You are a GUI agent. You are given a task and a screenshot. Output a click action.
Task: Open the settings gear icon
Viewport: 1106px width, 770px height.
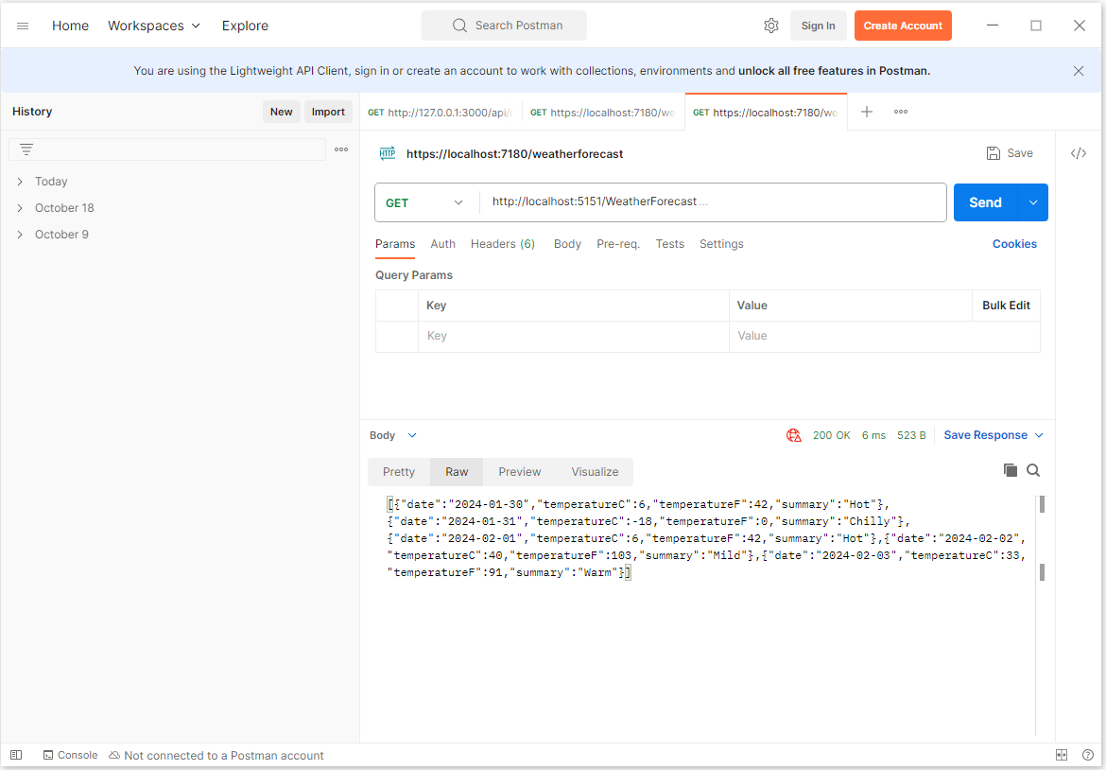(x=771, y=26)
